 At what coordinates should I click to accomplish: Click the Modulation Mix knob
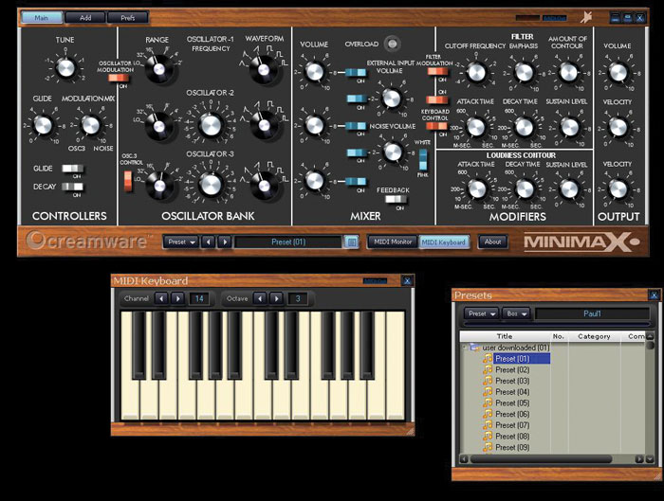pyautogui.click(x=90, y=125)
